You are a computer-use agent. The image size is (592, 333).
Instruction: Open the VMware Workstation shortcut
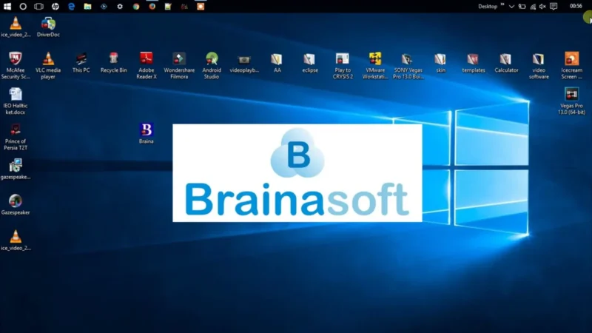coord(375,65)
